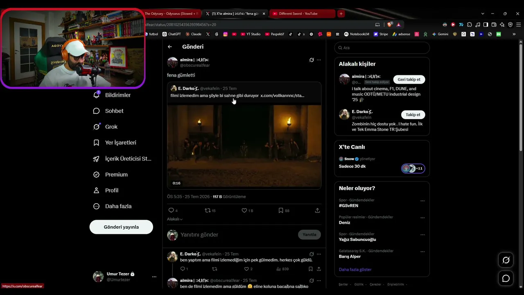Go back using the Gönderi back arrow
The image size is (524, 295).
170,47
